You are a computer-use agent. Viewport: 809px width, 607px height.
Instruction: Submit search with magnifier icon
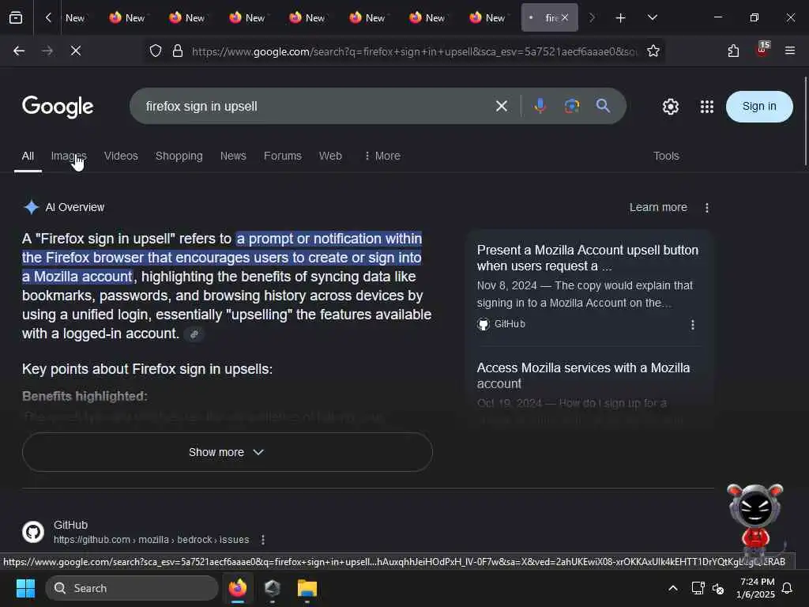click(603, 107)
